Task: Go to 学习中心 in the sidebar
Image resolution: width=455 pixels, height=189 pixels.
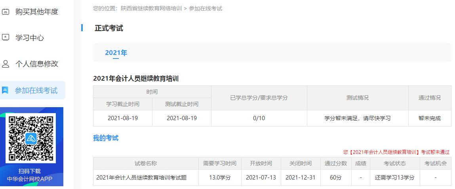Action: [29, 38]
